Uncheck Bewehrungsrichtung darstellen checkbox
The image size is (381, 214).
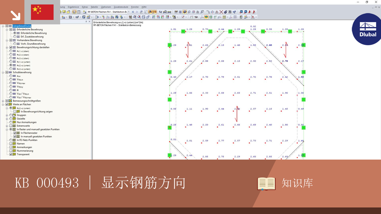point(11,48)
